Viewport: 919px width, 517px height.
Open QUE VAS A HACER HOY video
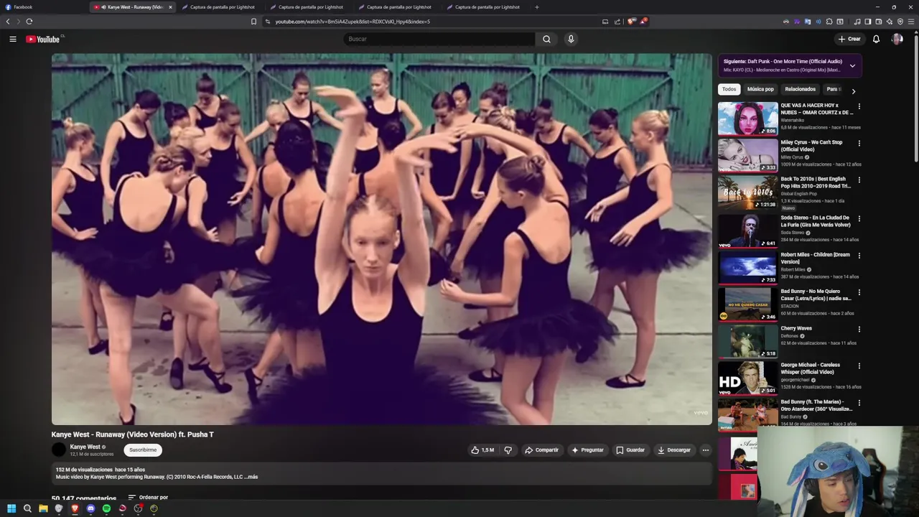(x=747, y=118)
